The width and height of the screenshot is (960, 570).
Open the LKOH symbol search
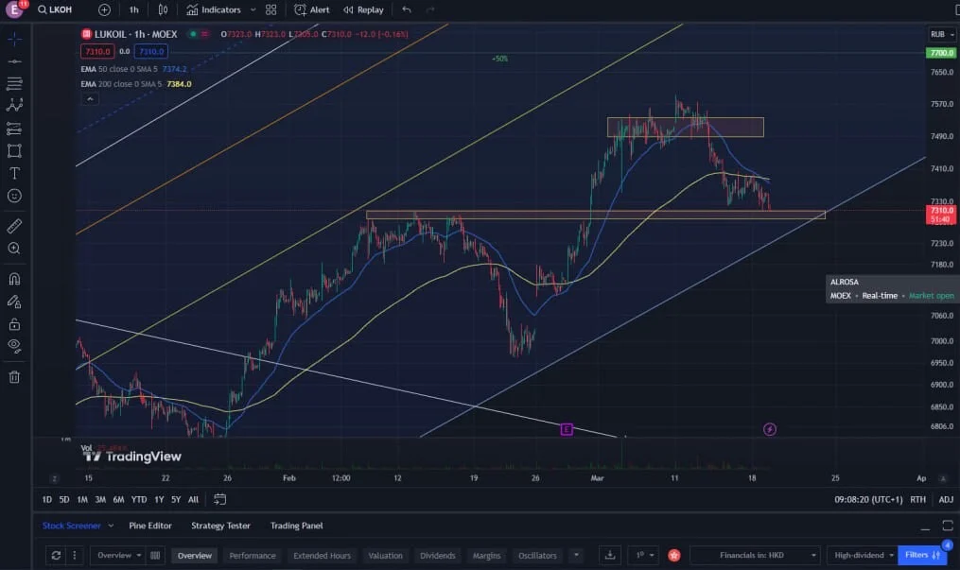55,9
